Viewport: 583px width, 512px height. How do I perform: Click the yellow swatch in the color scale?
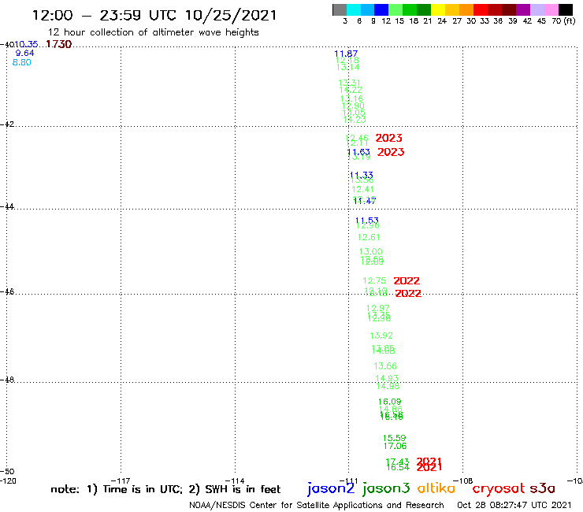click(x=438, y=9)
